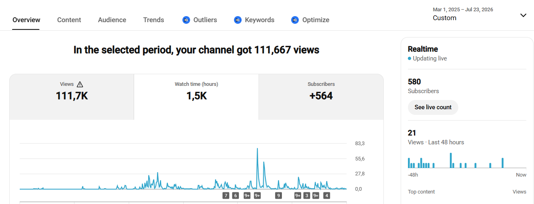Screen dimensions: 534x204
Task: Click the 21 realtime views count
Action: [x=412, y=133]
